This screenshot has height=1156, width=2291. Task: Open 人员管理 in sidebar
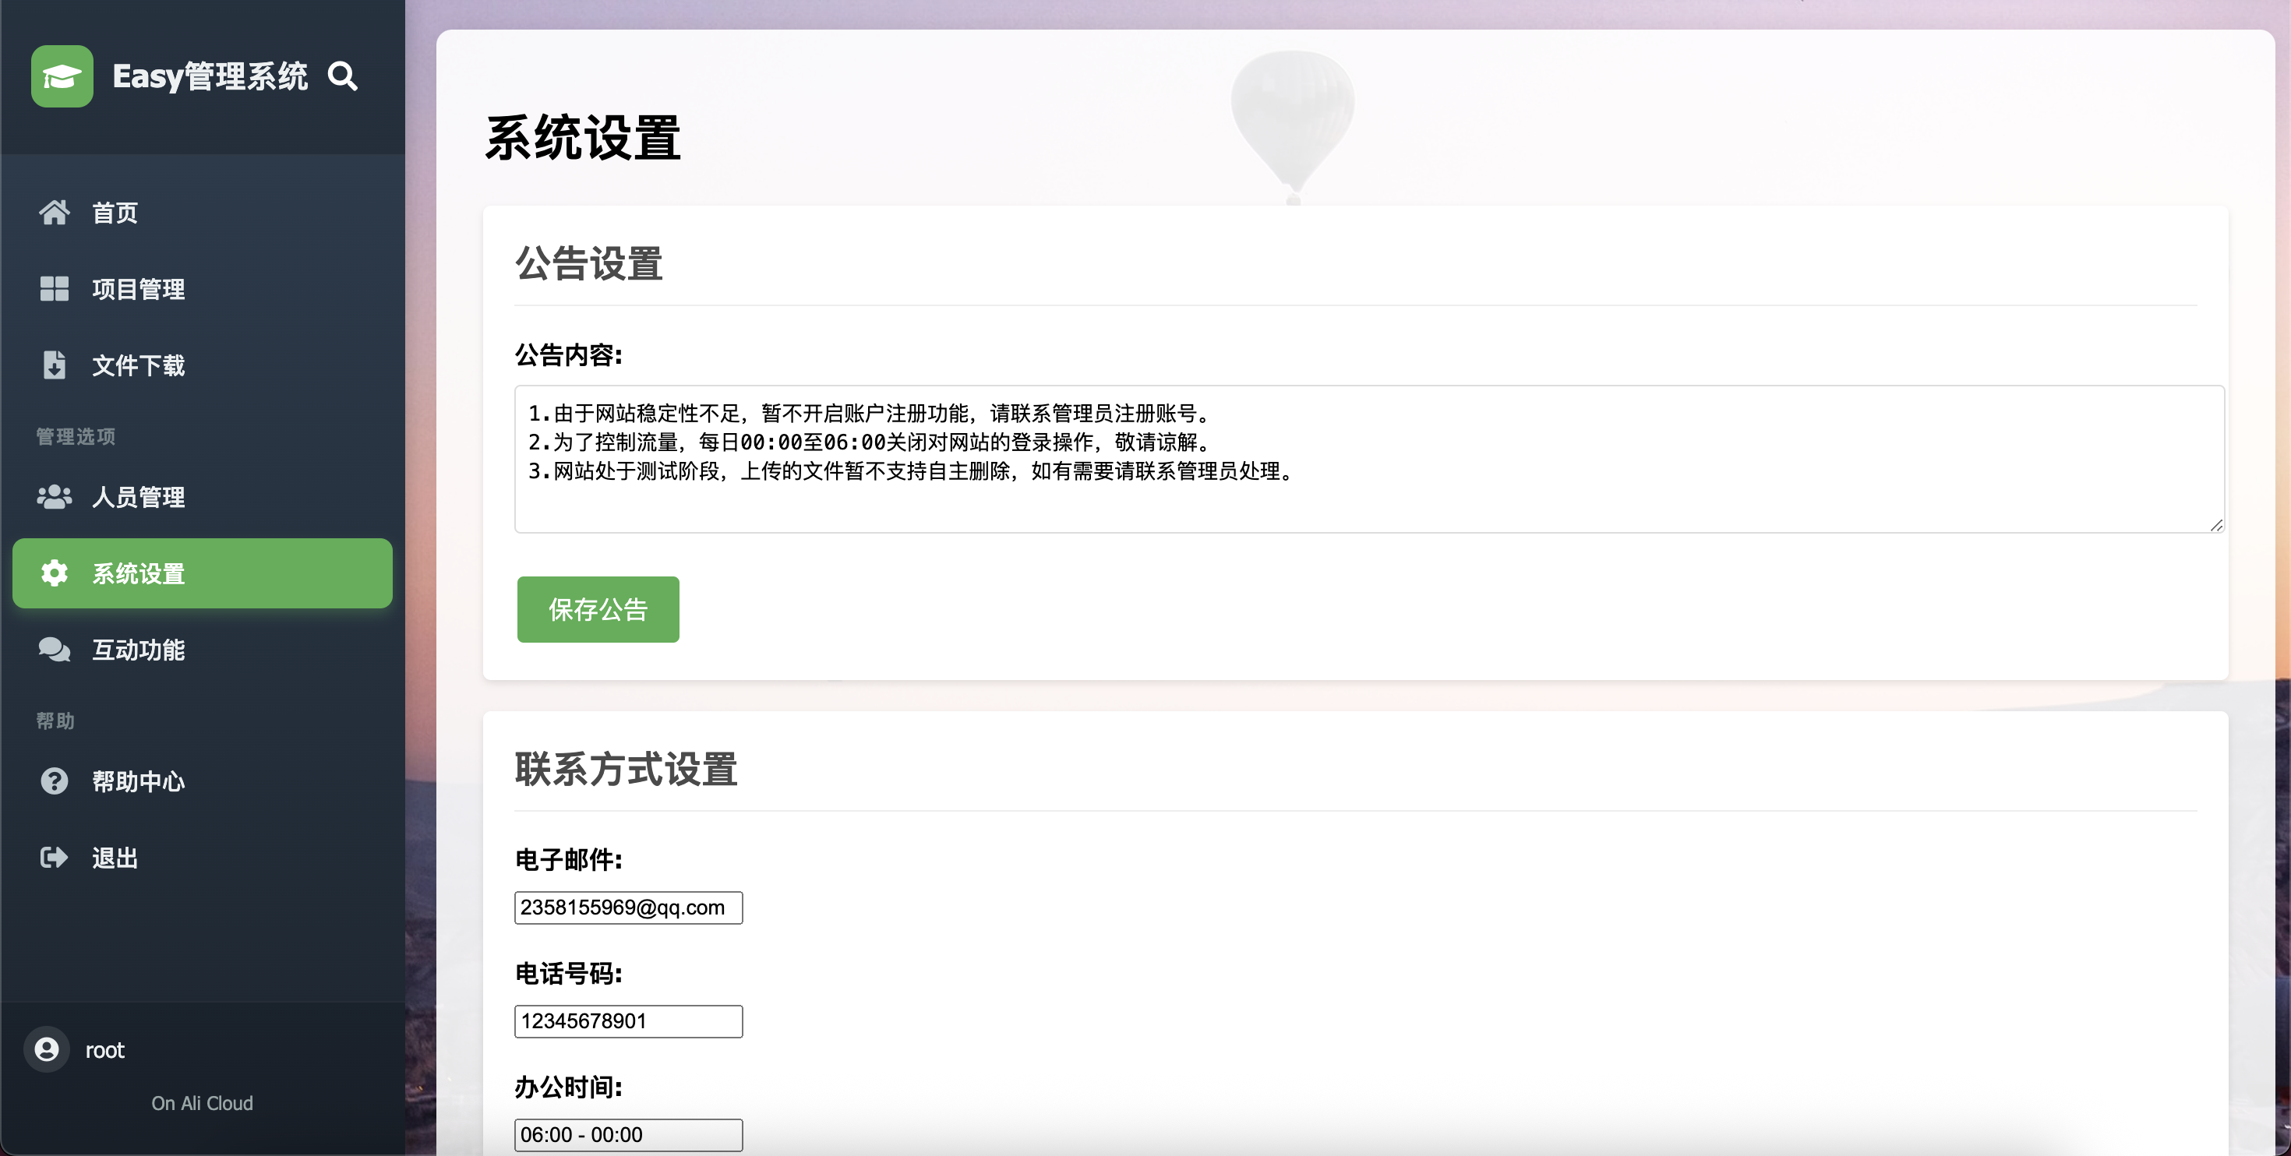tap(139, 497)
